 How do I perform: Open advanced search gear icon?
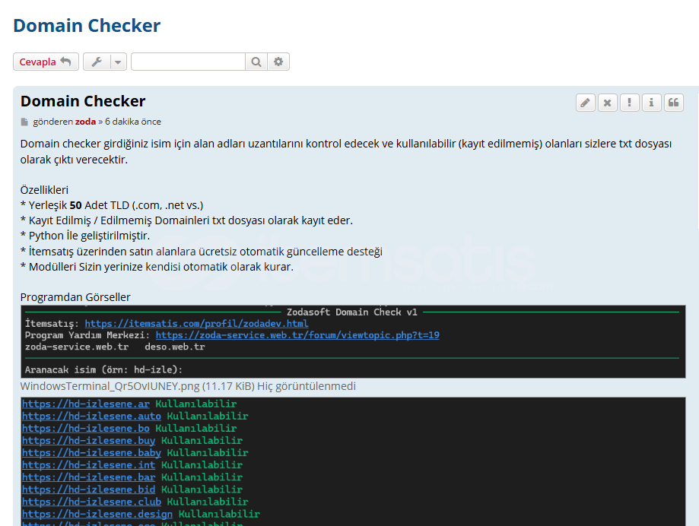pyautogui.click(x=278, y=62)
